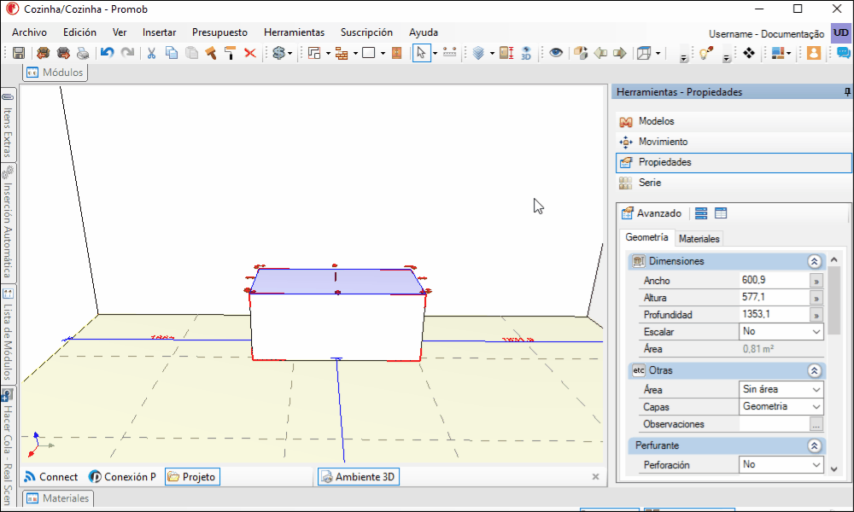This screenshot has width=854, height=512.
Task: Click the measuring ruler icon
Action: pyautogui.click(x=450, y=53)
